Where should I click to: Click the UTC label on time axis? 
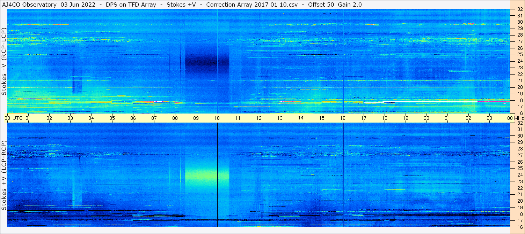click(x=17, y=118)
